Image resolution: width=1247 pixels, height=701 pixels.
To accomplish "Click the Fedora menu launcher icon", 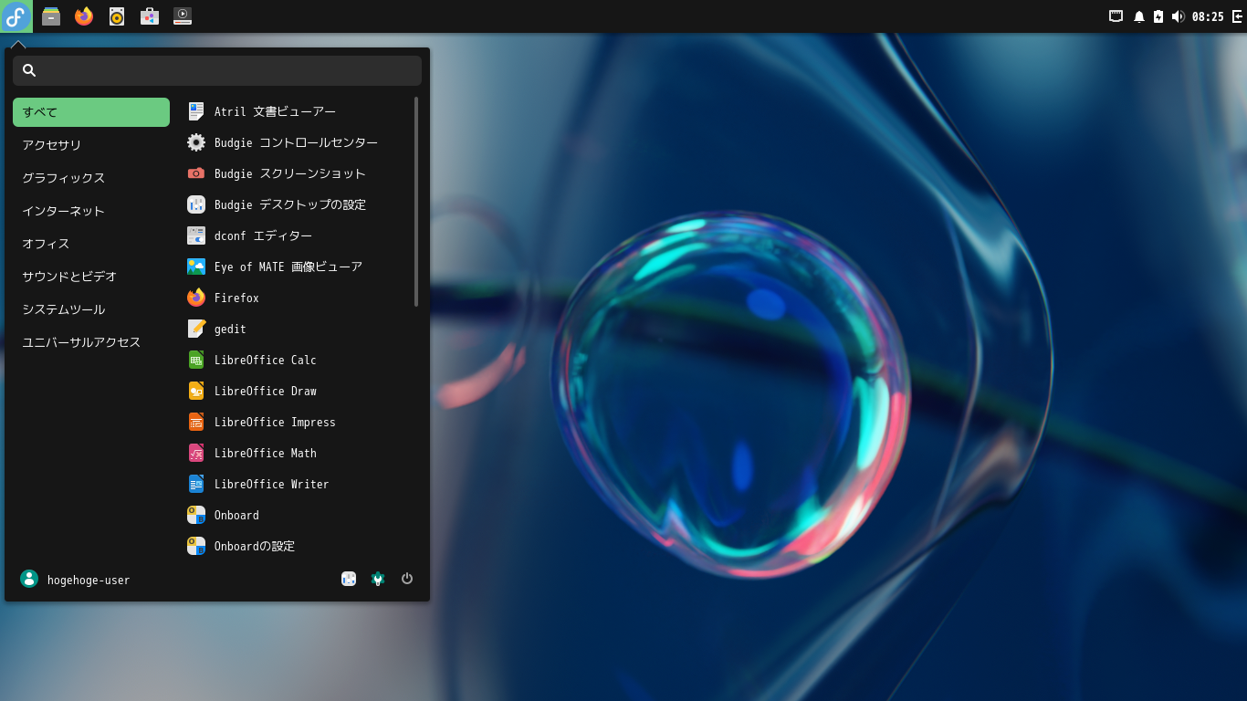I will click(16, 16).
